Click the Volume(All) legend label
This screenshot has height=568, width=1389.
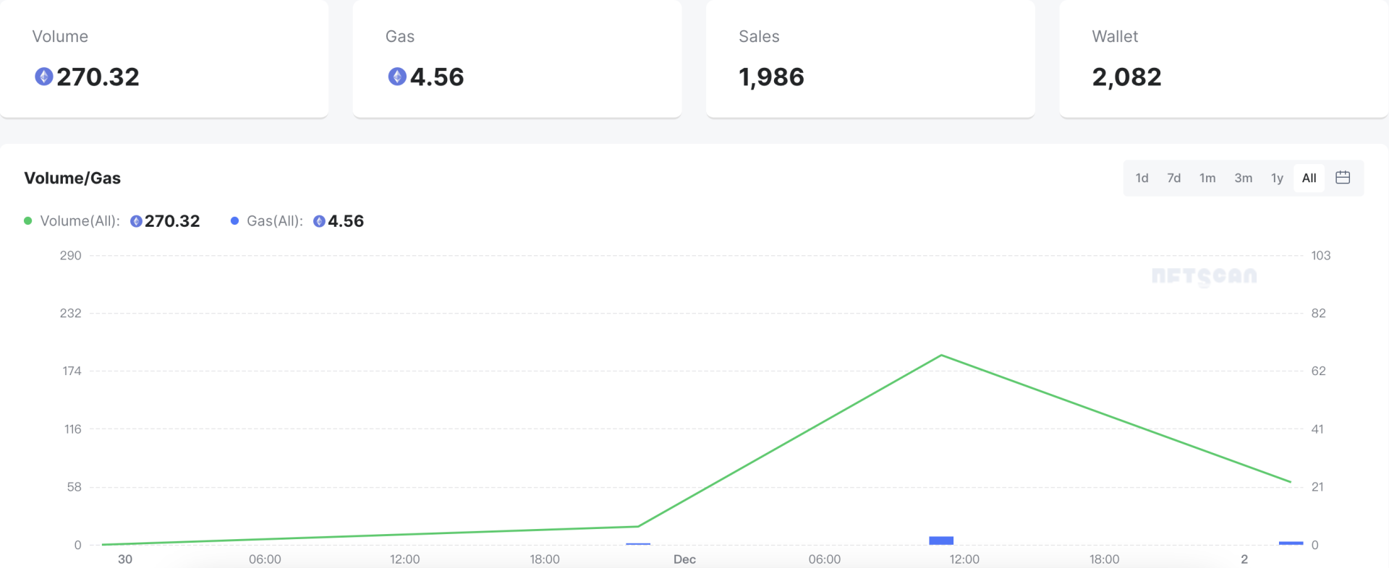[80, 221]
